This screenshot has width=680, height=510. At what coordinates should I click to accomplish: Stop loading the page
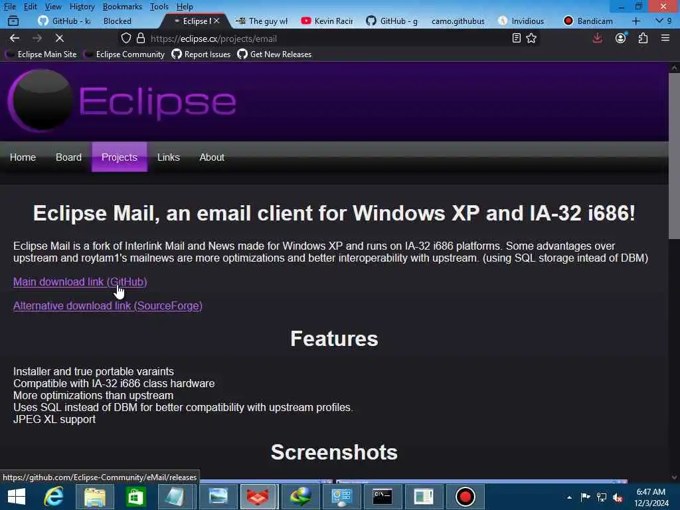[x=60, y=38]
